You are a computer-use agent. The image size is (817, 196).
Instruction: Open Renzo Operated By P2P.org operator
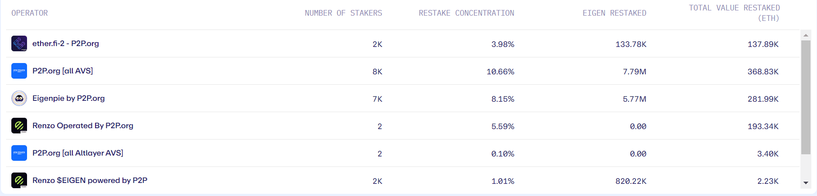(x=83, y=126)
